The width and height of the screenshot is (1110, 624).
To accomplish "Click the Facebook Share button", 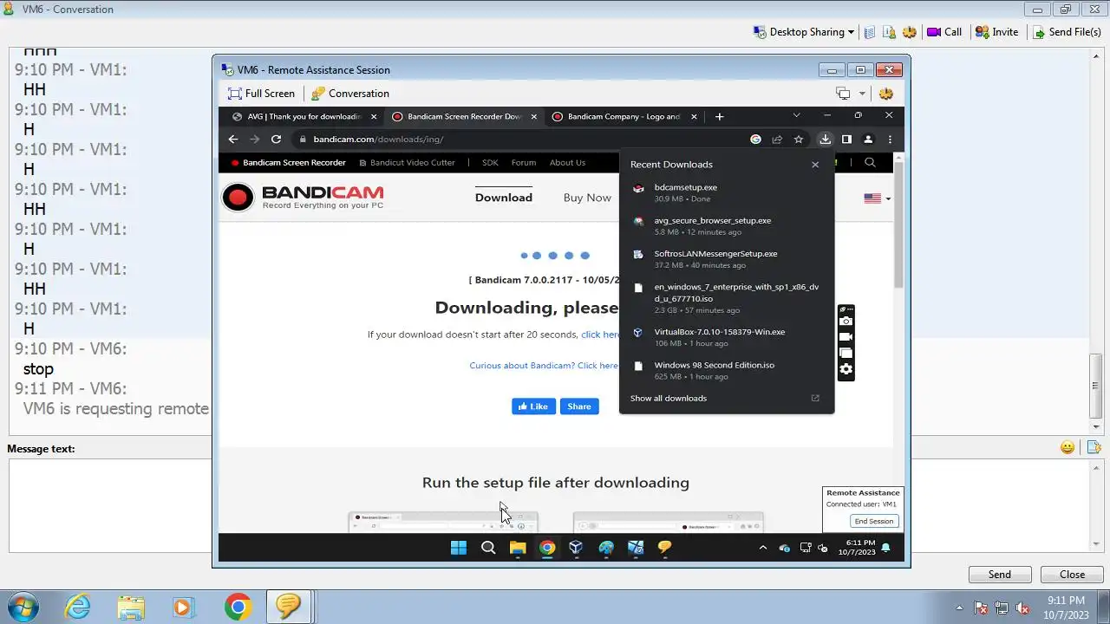I will [x=579, y=406].
